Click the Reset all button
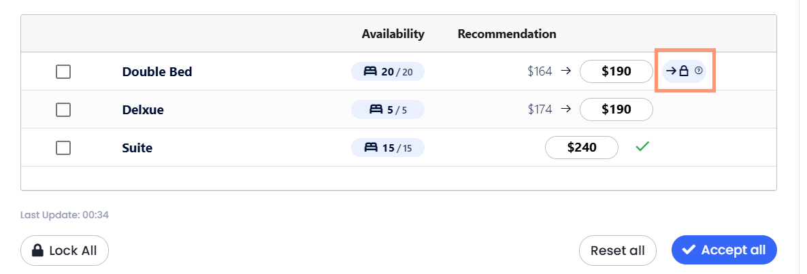The height and width of the screenshot is (274, 807). (617, 250)
